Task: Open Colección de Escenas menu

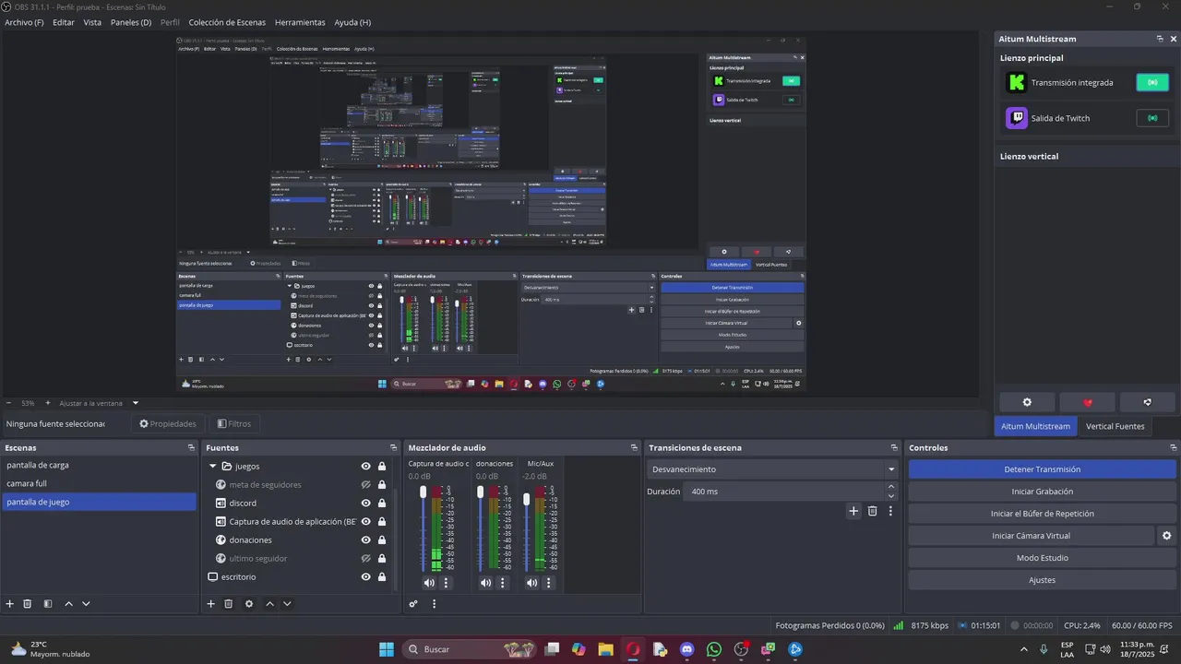Action: pyautogui.click(x=227, y=22)
